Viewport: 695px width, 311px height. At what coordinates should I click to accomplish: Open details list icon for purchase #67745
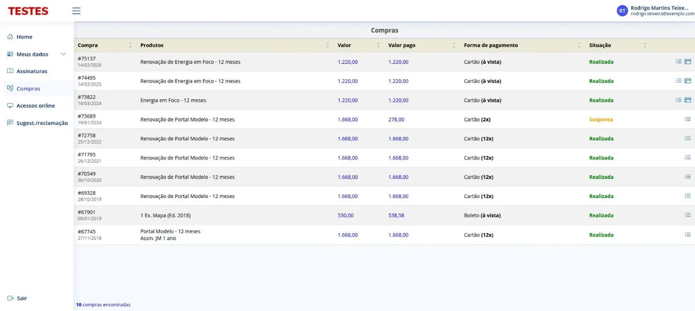[x=688, y=235]
